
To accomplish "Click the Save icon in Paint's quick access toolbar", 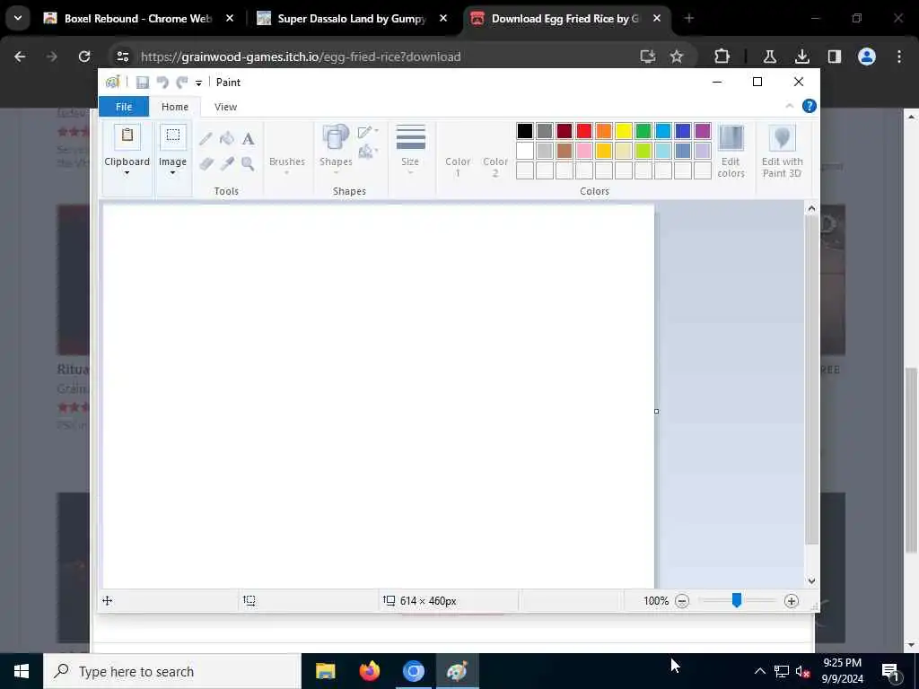I will point(143,83).
